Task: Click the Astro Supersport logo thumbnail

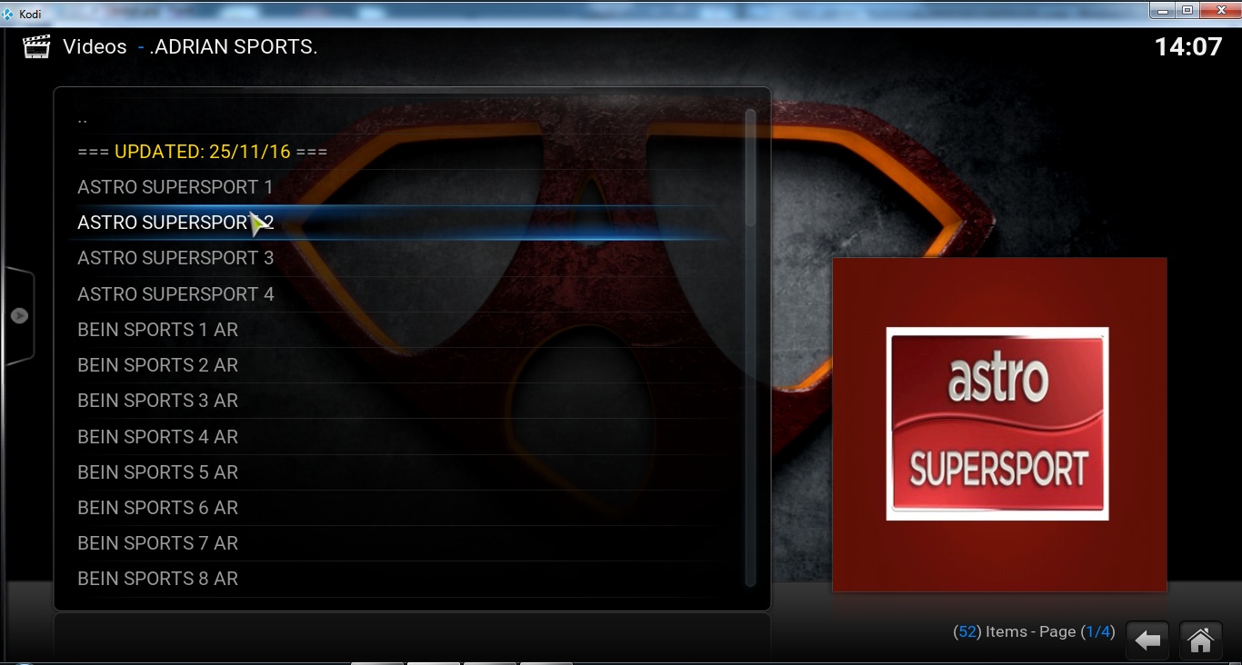Action: tap(998, 424)
